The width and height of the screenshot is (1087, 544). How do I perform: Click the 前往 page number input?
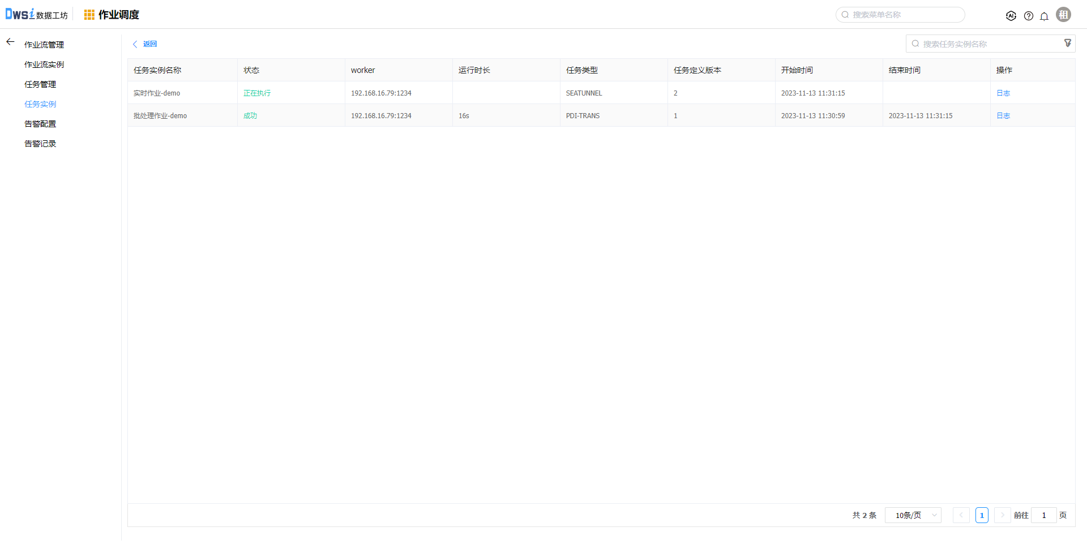[x=1044, y=515]
